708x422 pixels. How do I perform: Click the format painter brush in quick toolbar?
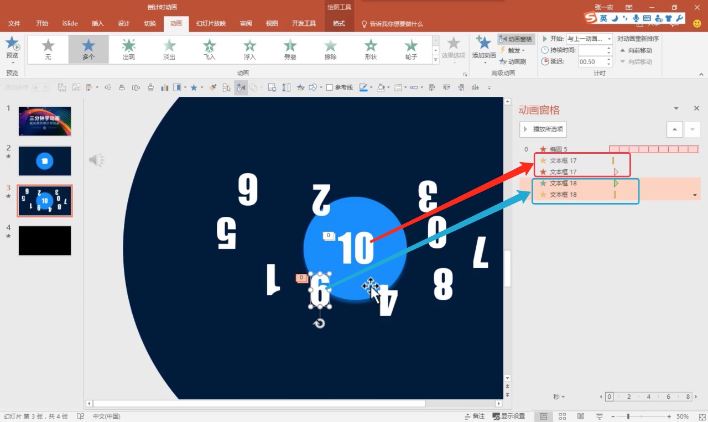click(212, 87)
